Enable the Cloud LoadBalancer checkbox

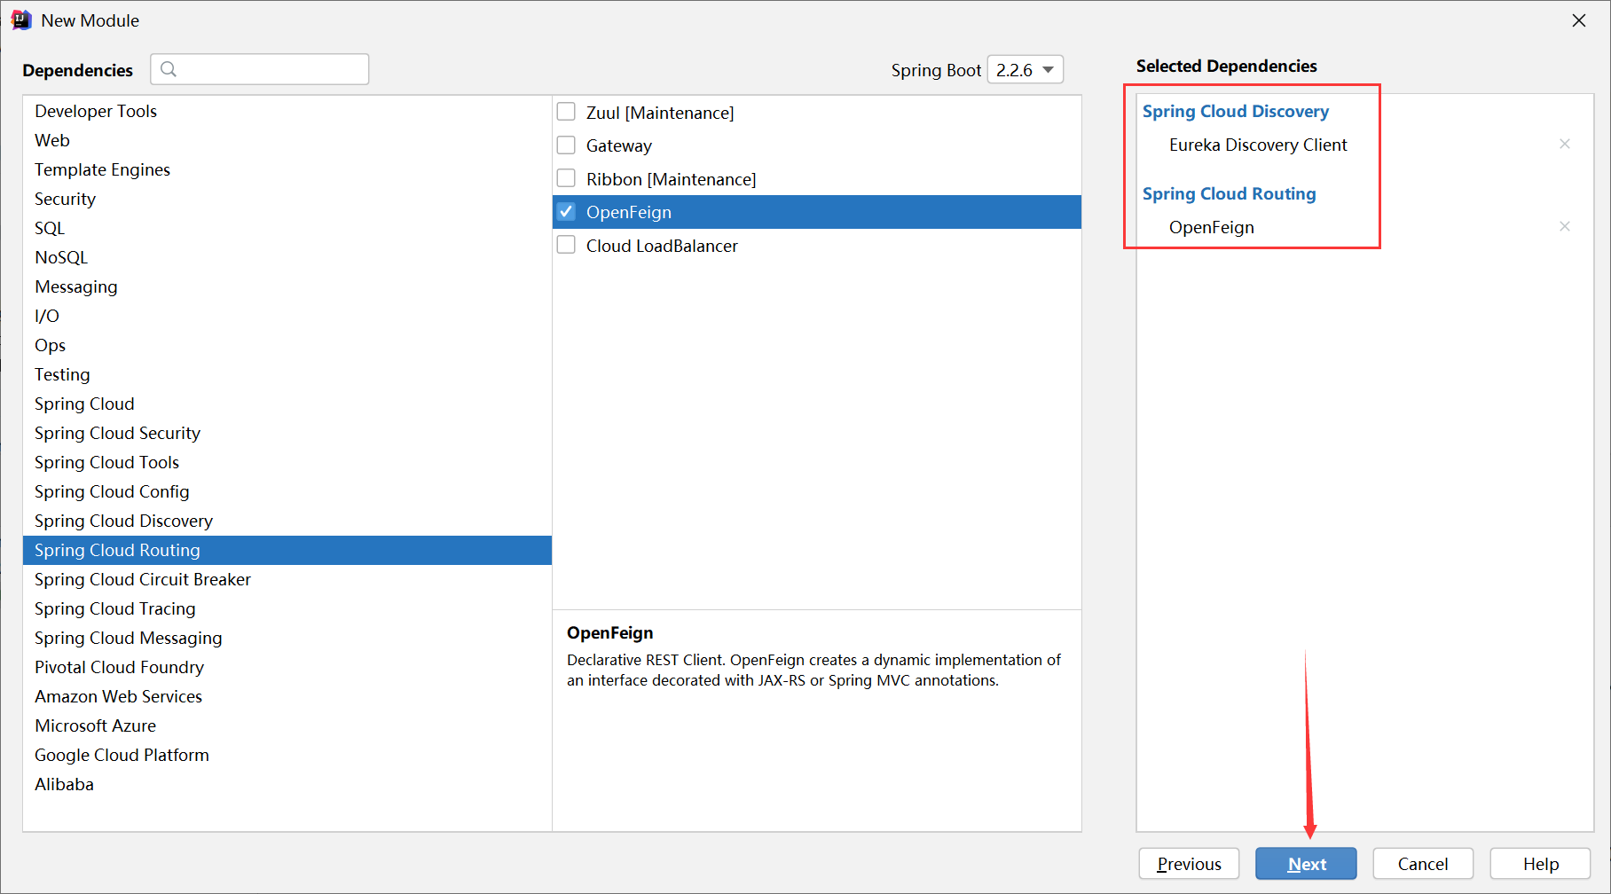[566, 245]
